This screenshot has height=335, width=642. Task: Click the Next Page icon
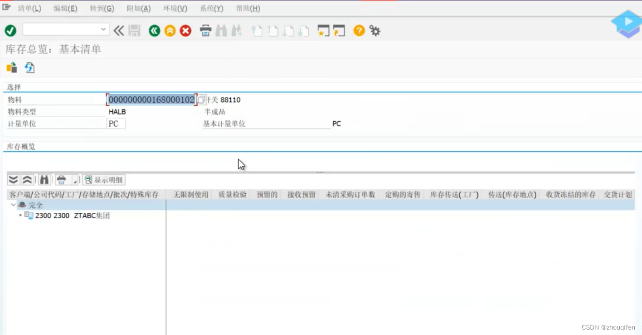coord(288,31)
